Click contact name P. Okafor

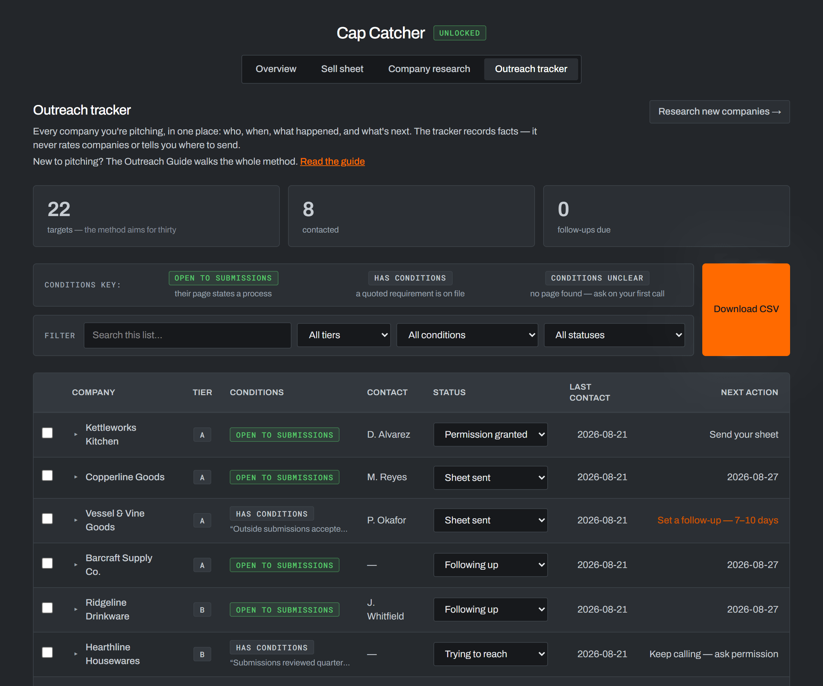pos(386,520)
